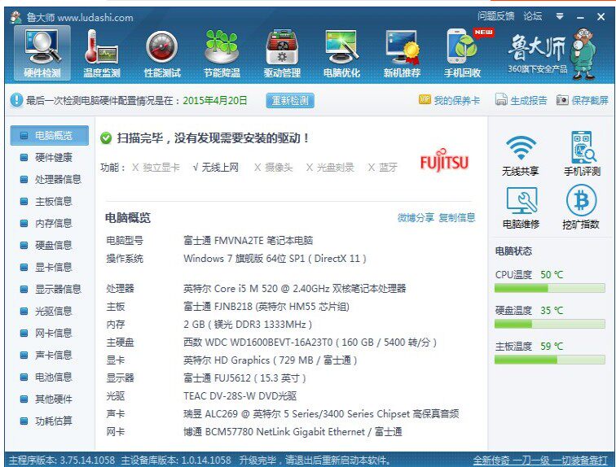
Task: Click the 光盘刻录 feature indicator
Action: click(330, 168)
